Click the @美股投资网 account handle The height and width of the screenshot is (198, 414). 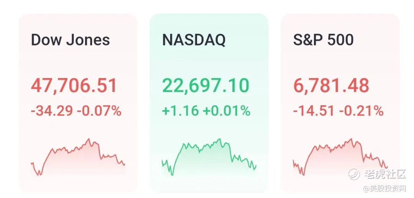385,188
